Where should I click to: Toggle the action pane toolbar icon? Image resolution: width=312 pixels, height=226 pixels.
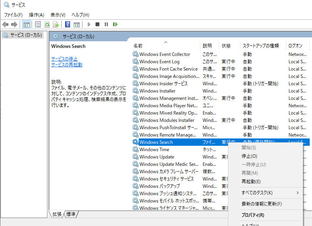(77, 25)
